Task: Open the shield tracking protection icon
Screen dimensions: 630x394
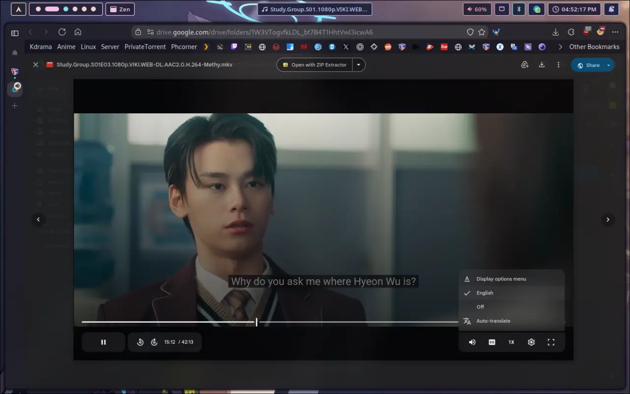Action: point(470,32)
